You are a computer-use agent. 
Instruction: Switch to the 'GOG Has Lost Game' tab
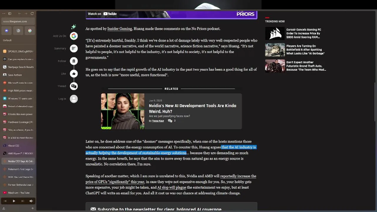18,177
